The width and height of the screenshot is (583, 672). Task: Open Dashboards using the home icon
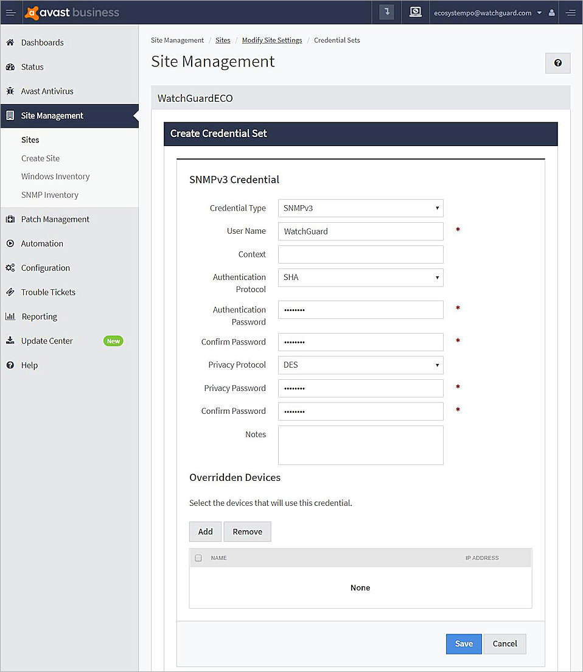pos(10,42)
